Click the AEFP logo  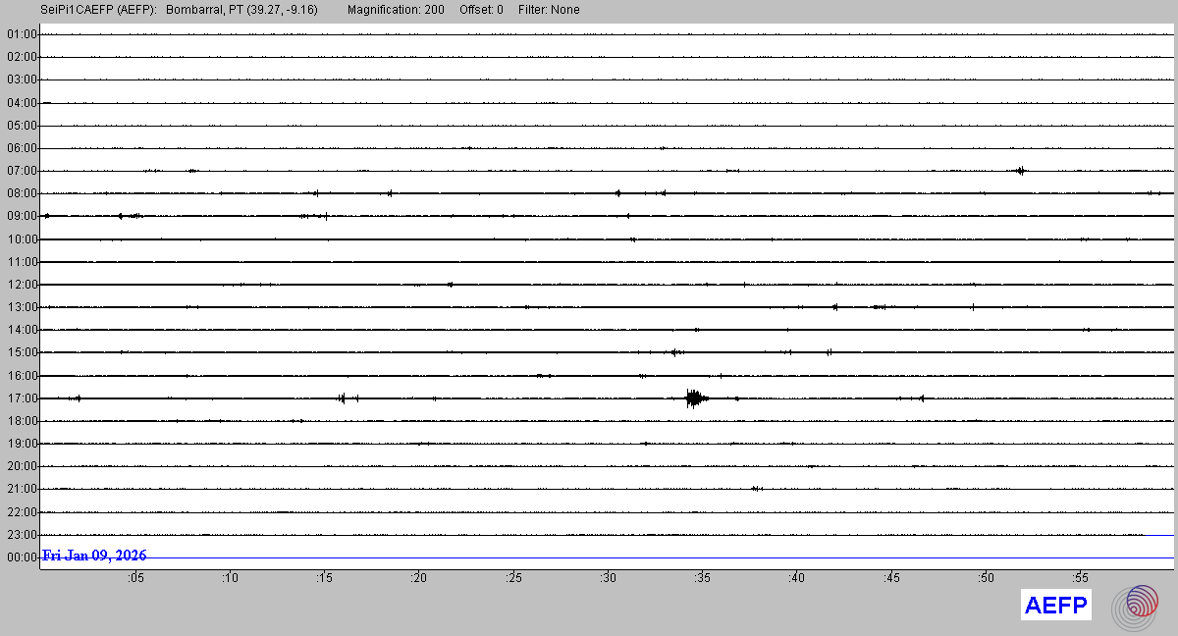1055,606
